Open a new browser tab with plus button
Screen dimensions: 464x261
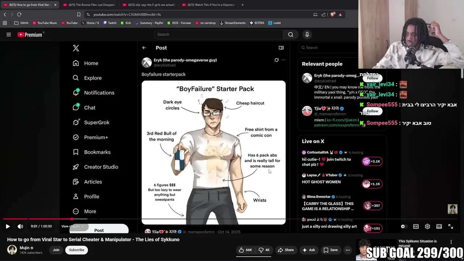[243, 5]
